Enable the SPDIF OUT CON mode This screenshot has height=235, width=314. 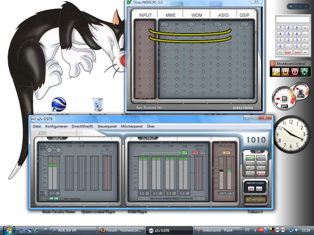(x=202, y=153)
